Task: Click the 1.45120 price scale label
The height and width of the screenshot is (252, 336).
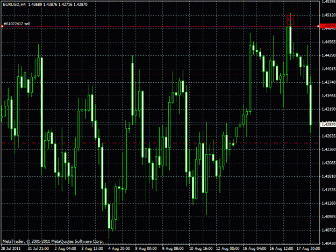Action: click(x=328, y=15)
